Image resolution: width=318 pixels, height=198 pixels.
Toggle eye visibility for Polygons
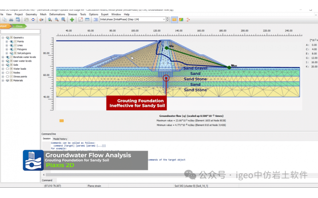pyautogui.click(x=12, y=49)
